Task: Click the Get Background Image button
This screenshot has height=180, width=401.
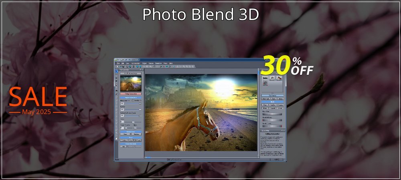Action: tap(131, 74)
